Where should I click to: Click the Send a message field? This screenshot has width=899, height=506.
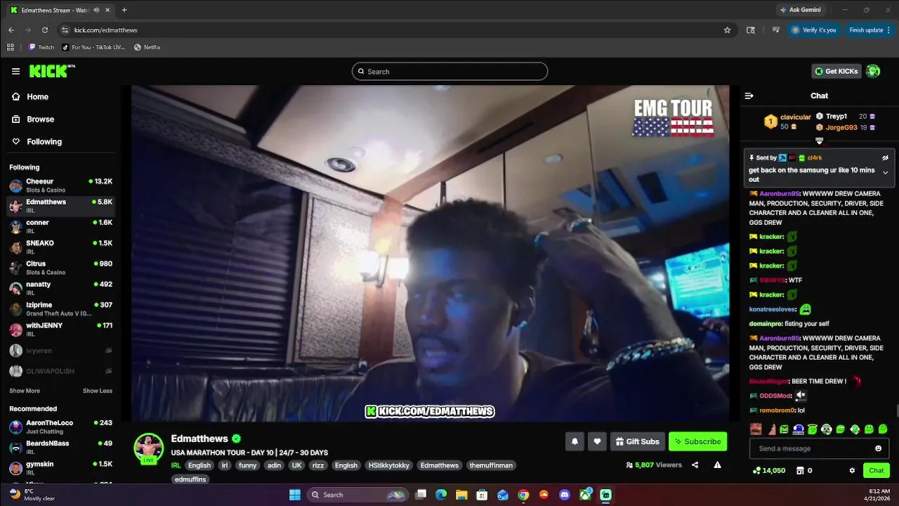(x=818, y=448)
